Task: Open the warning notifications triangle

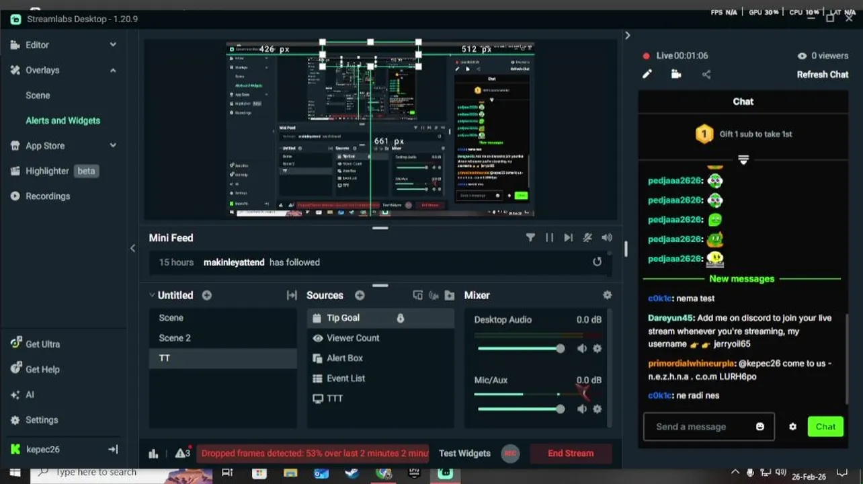Action: click(x=182, y=453)
